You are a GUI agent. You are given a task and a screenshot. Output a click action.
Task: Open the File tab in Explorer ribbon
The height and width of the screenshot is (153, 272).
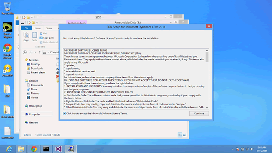26,28
